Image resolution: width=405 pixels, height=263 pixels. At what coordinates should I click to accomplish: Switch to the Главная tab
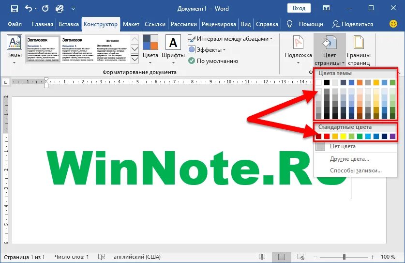point(43,24)
